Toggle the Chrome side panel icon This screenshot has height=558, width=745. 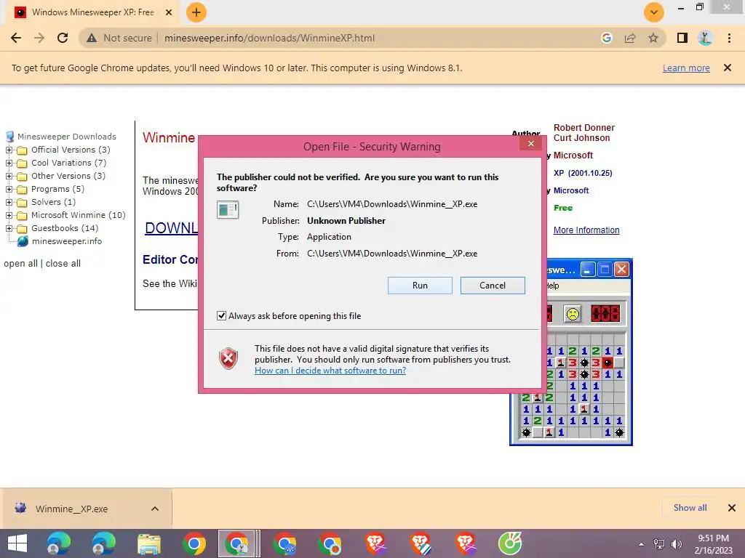click(x=682, y=38)
